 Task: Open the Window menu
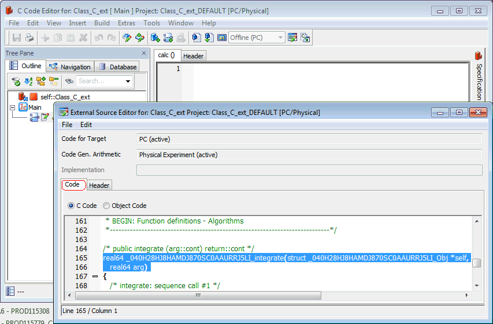181,23
